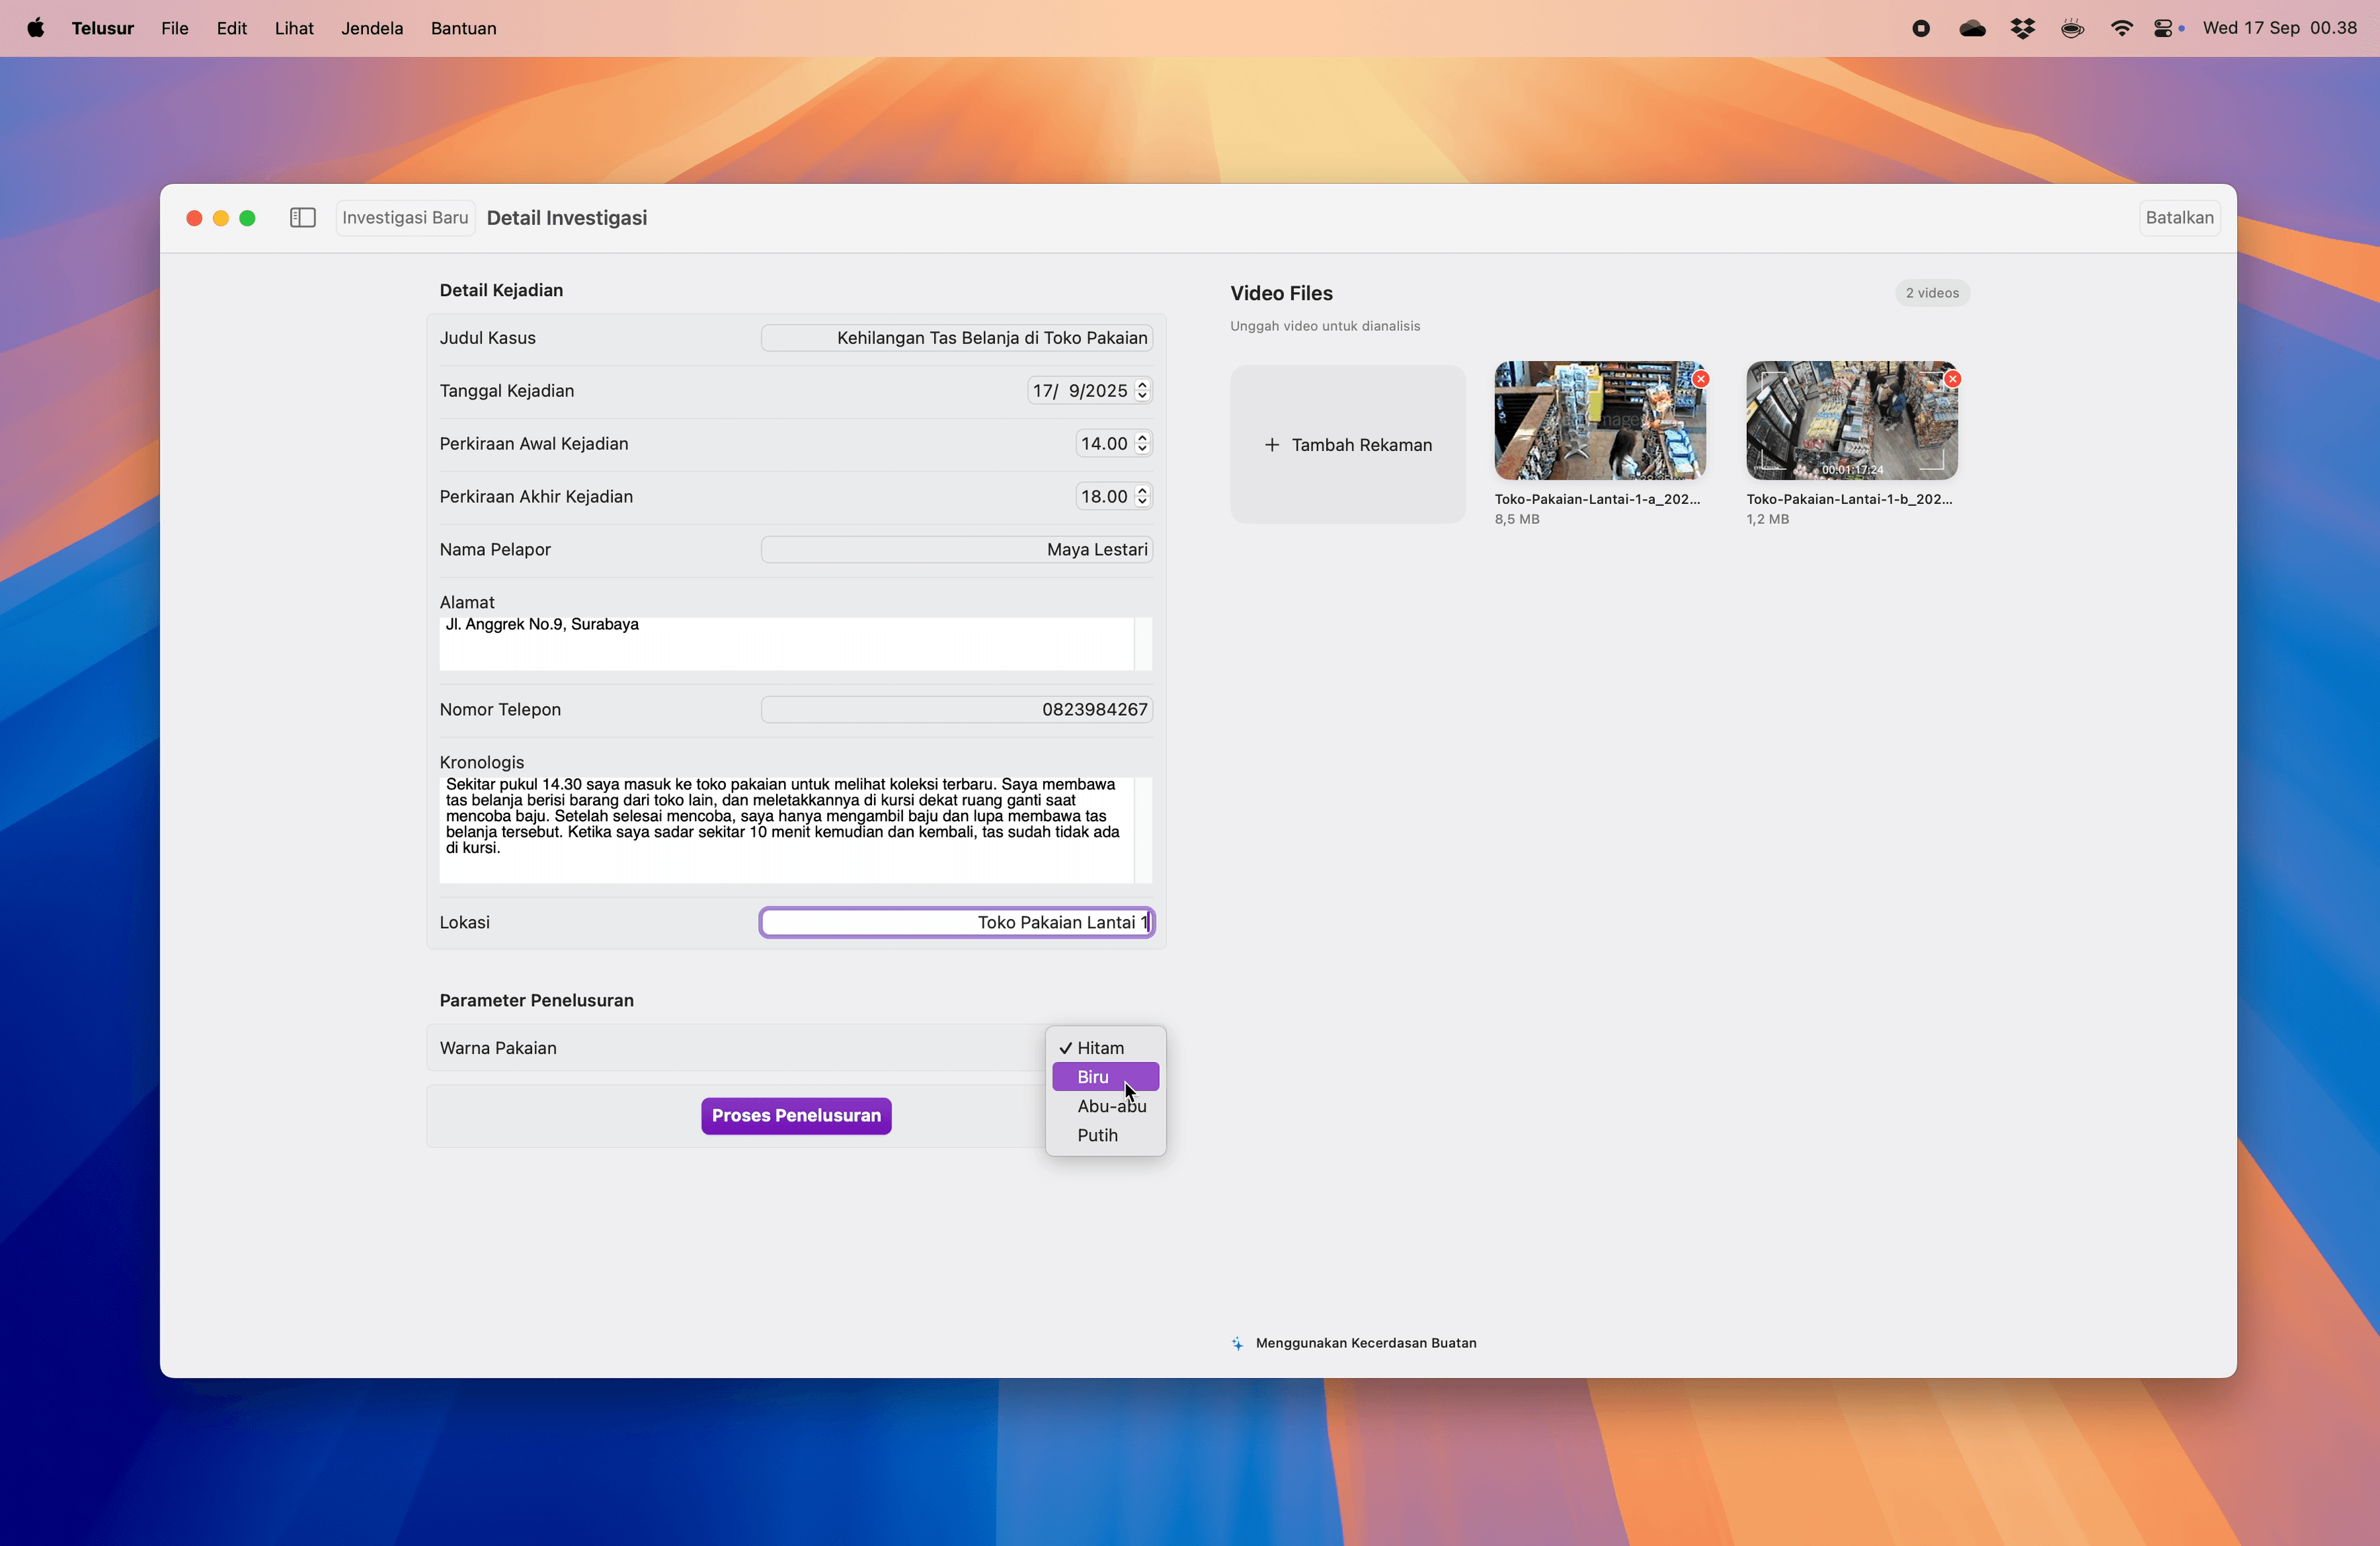Click the 14.00 start time value
The width and height of the screenshot is (2380, 1546).
(x=1104, y=444)
